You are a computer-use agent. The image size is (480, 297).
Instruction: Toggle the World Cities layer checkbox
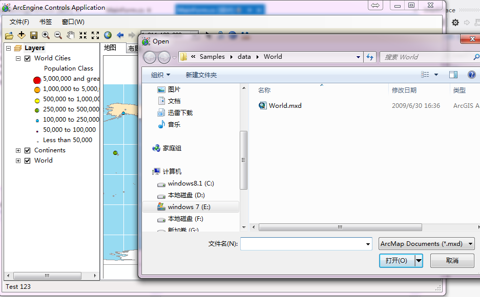coord(28,58)
